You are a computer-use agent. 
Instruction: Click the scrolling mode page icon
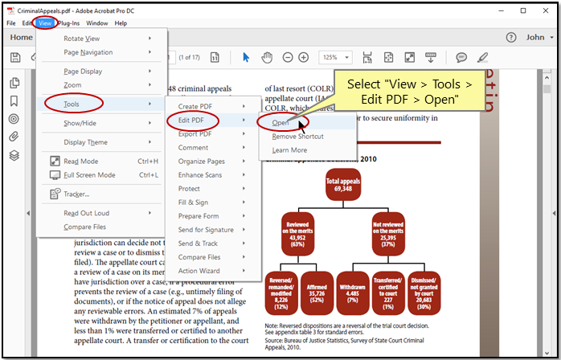click(x=367, y=57)
